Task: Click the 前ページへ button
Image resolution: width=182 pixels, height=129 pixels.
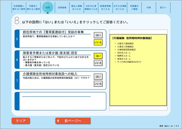Action: [73, 121]
